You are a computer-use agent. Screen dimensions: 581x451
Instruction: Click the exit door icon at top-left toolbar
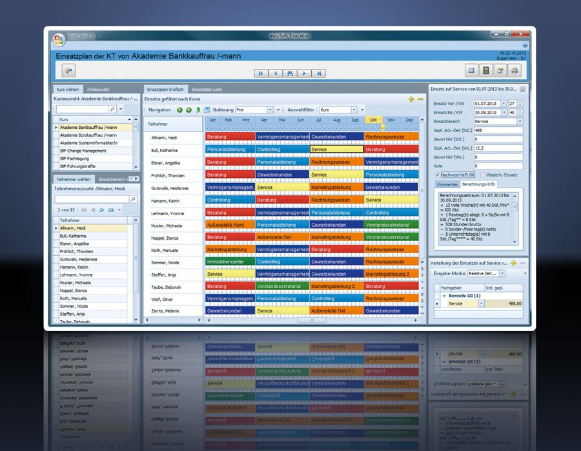pyautogui.click(x=68, y=70)
